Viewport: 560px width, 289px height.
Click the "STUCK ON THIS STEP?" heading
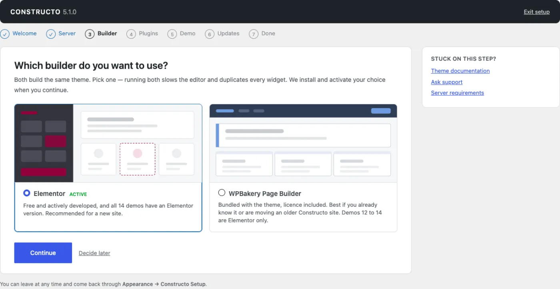(464, 59)
